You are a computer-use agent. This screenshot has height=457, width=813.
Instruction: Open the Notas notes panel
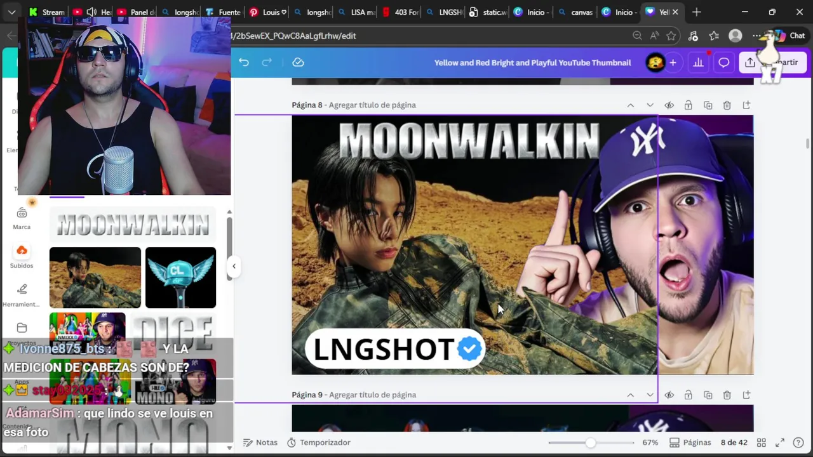[260, 442]
